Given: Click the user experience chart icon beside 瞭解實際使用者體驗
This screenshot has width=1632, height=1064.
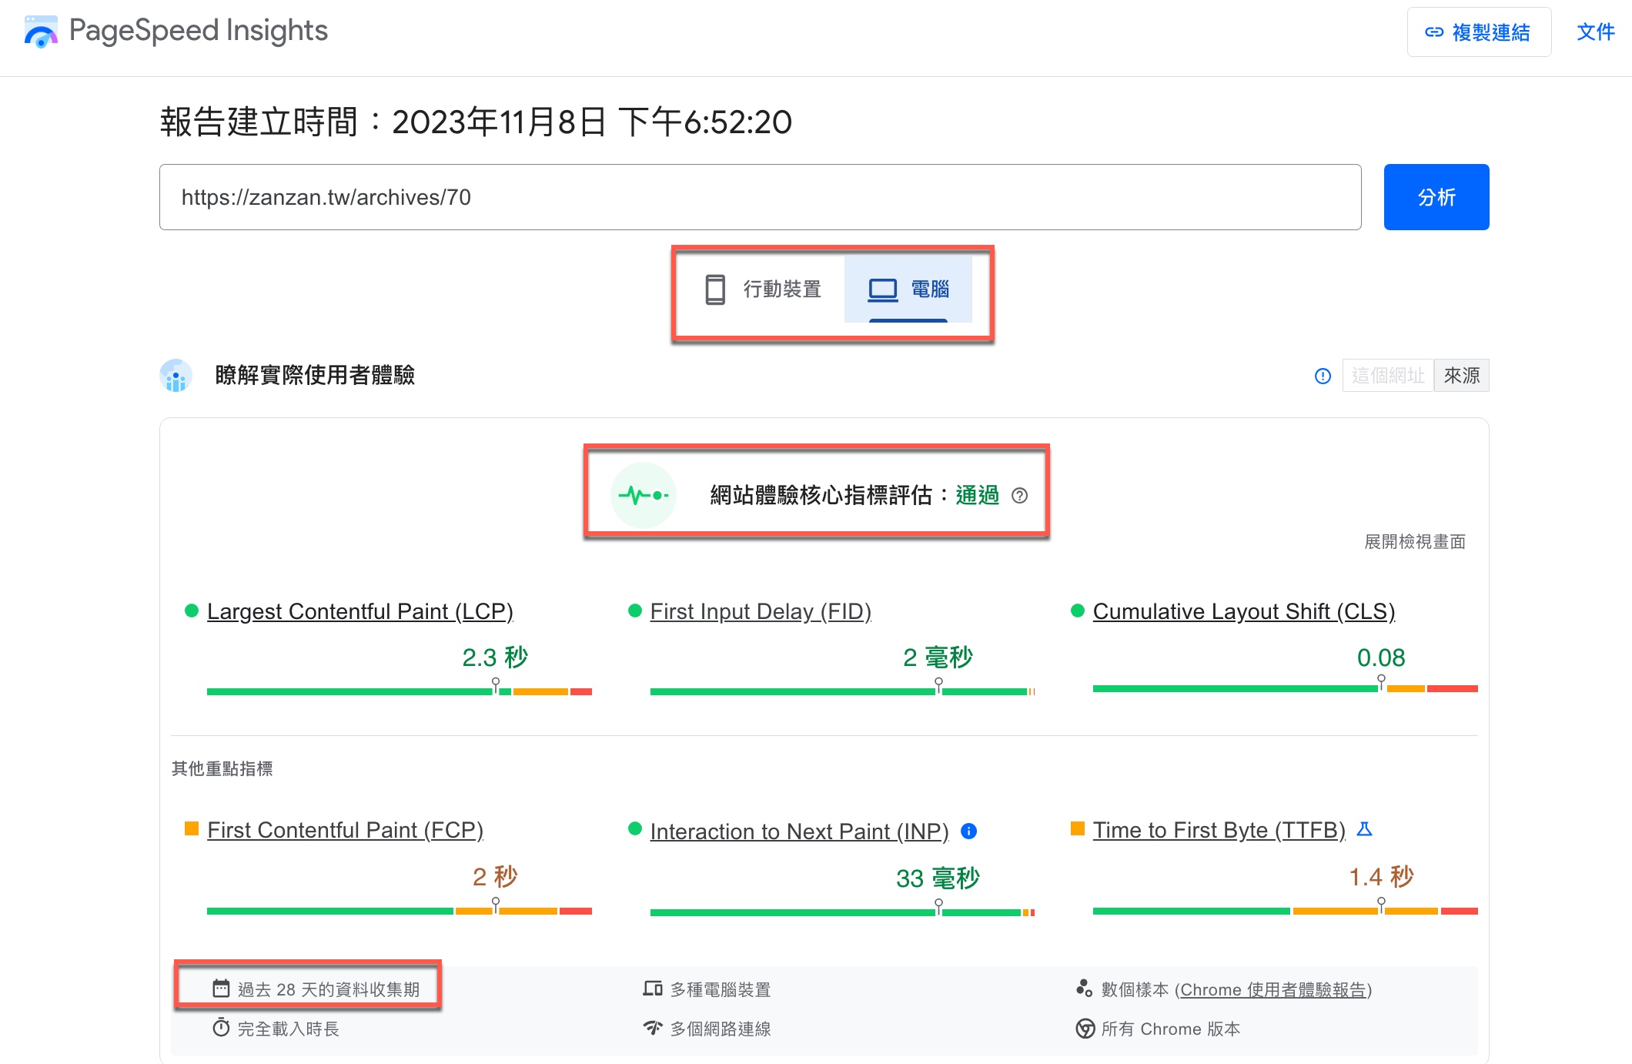Looking at the screenshot, I should (176, 376).
